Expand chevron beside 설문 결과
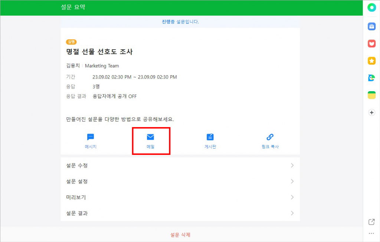Screen dimensions: 380x242 coord(292,213)
